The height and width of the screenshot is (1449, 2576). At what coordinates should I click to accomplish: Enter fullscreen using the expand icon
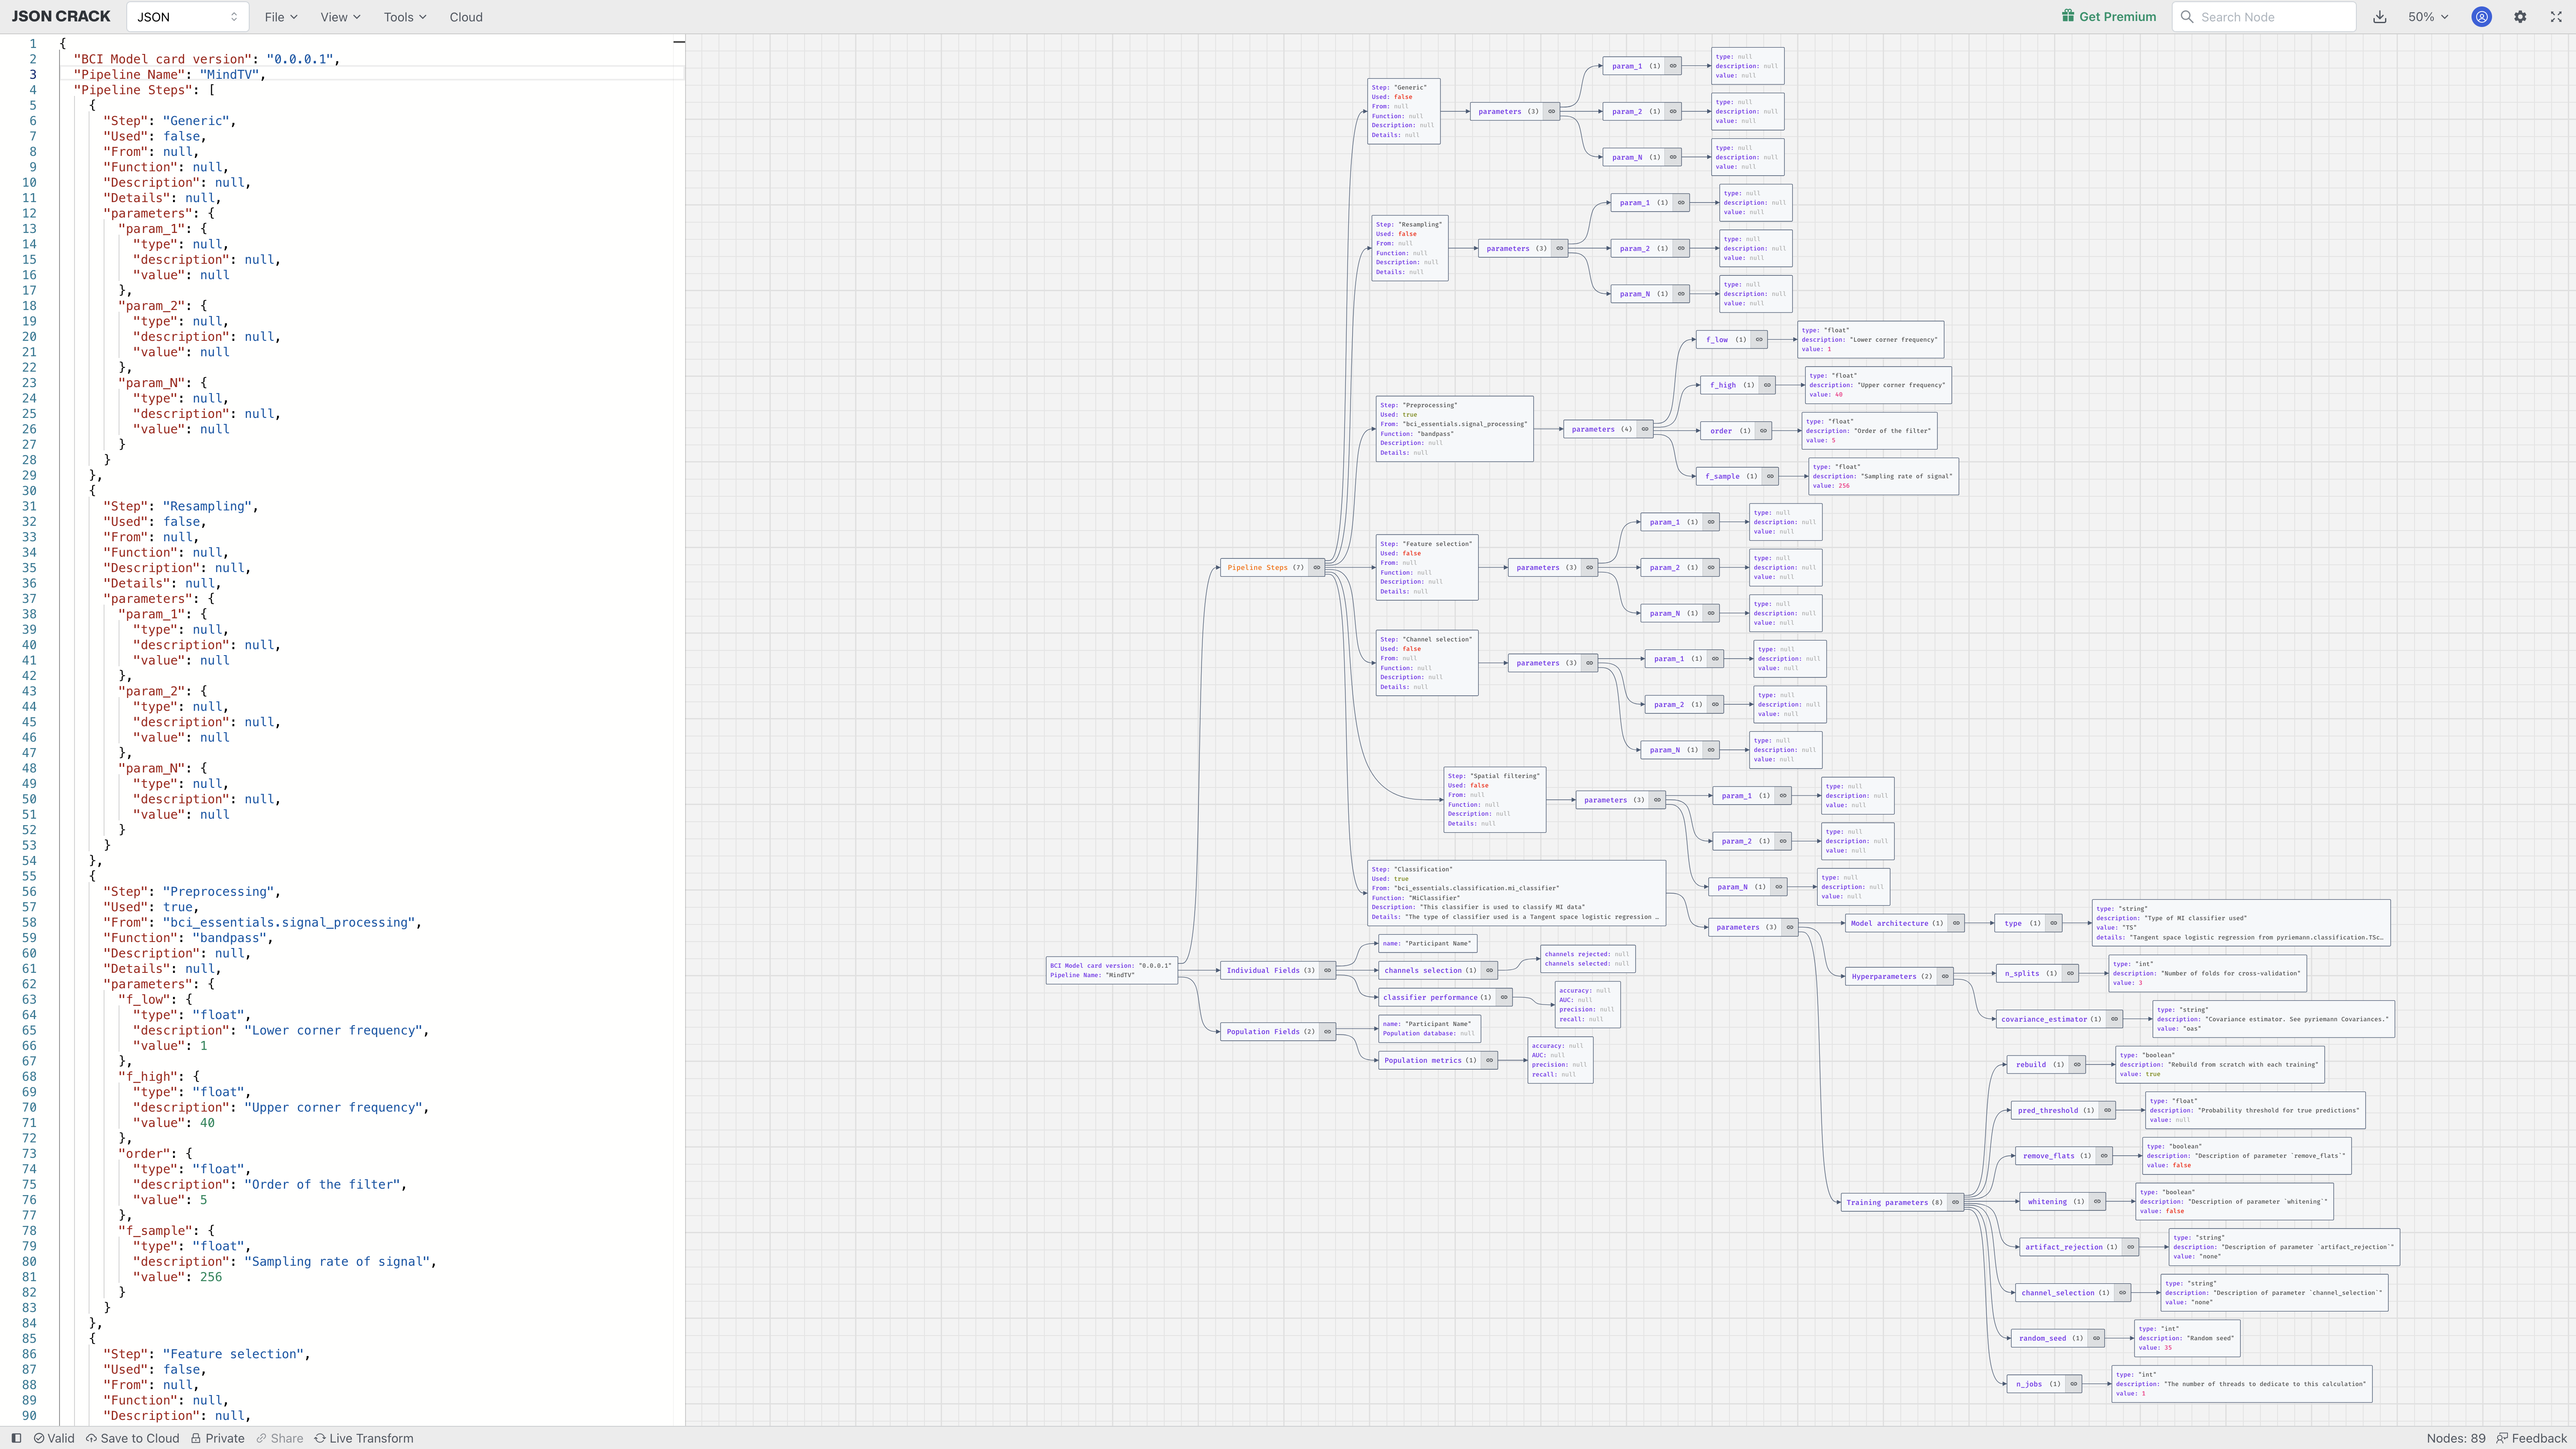[2556, 17]
